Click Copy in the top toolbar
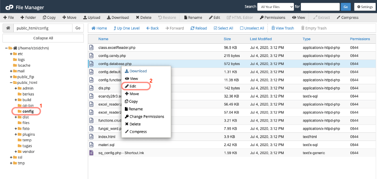This screenshot has height=179, width=377. pos(49,18)
